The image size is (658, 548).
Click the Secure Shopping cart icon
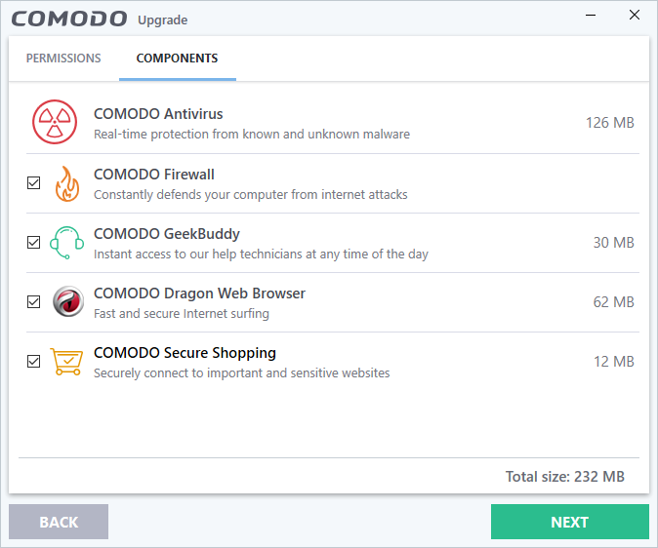tap(67, 362)
